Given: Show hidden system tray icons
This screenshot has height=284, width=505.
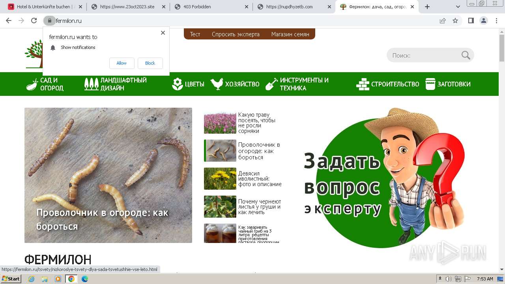Looking at the screenshot, I should point(440,279).
